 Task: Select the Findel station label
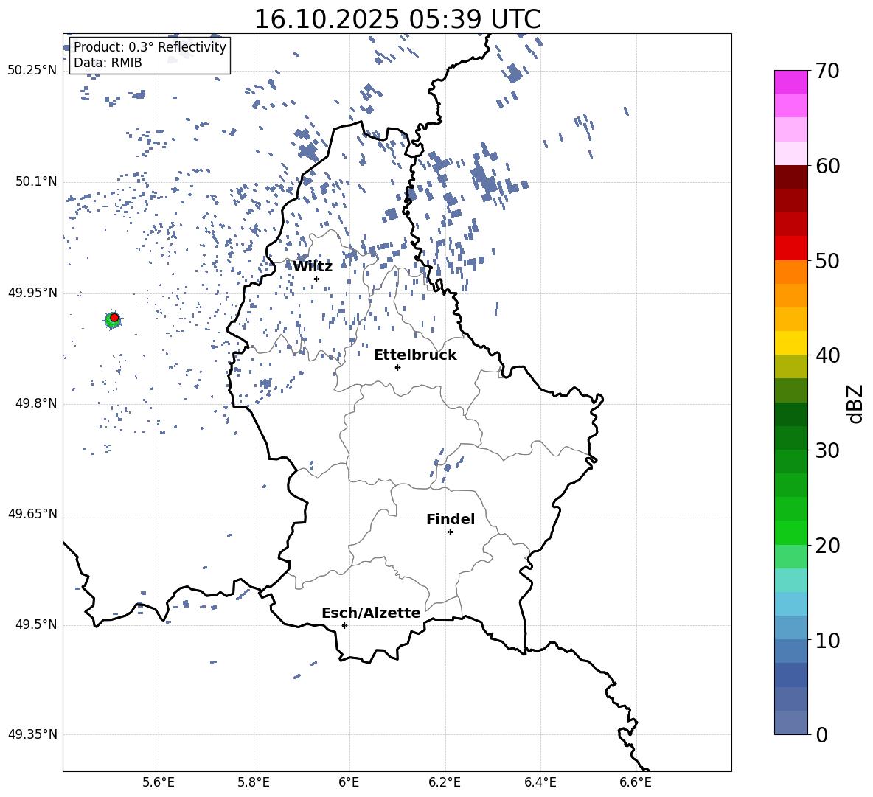[451, 519]
